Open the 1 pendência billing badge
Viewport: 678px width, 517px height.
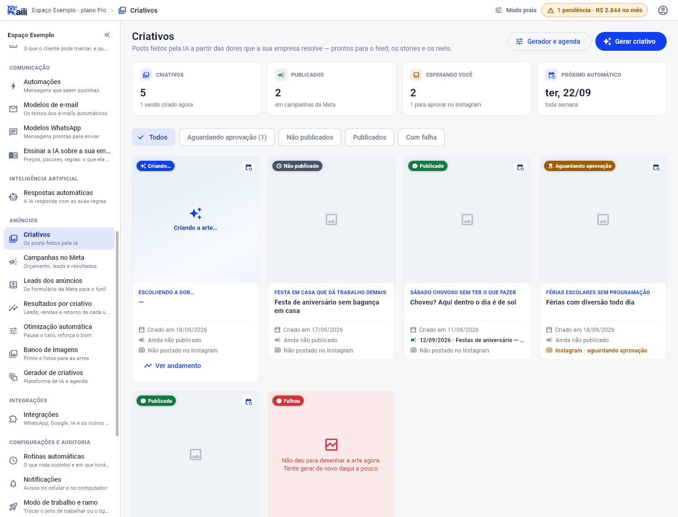point(594,10)
